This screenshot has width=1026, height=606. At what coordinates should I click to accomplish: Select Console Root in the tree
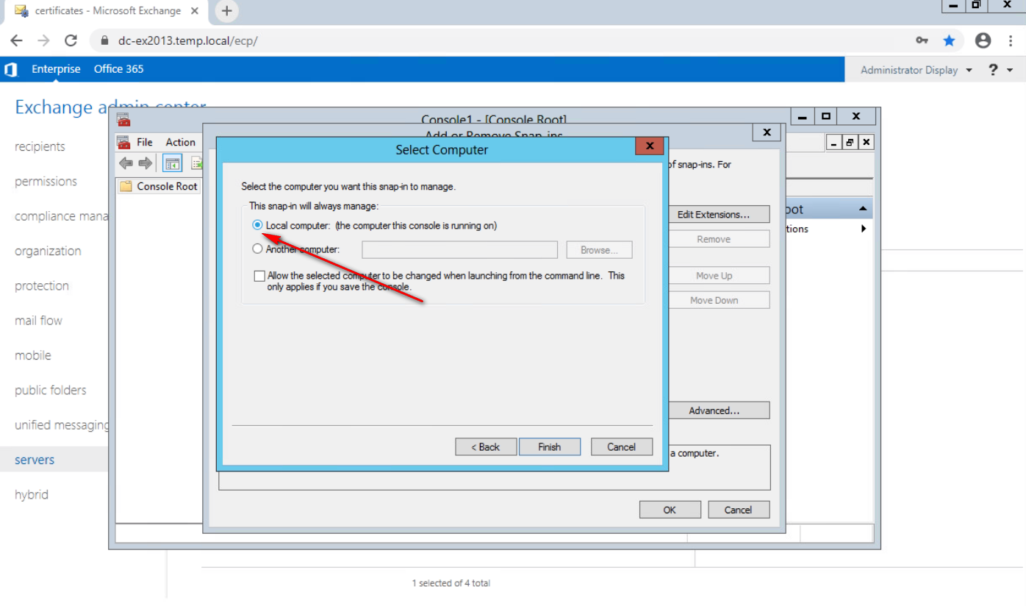[167, 186]
